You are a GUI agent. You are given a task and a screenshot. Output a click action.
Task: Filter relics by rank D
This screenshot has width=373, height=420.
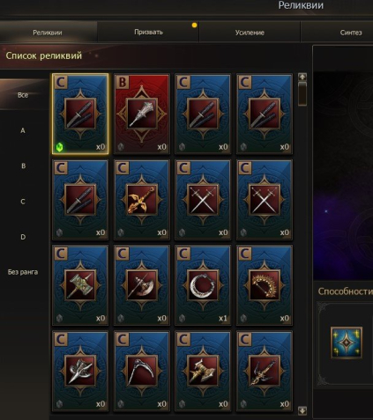23,237
